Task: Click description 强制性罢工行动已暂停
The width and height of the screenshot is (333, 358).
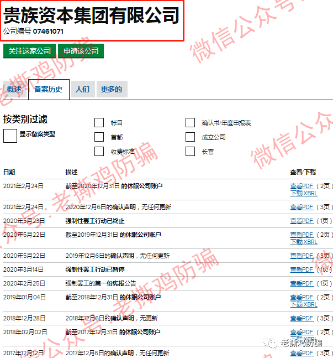Action: pyautogui.click(x=95, y=269)
